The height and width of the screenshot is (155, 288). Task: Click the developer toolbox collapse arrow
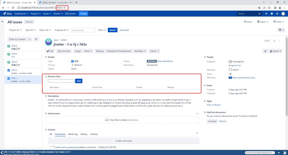pyautogui.click(x=2, y=153)
